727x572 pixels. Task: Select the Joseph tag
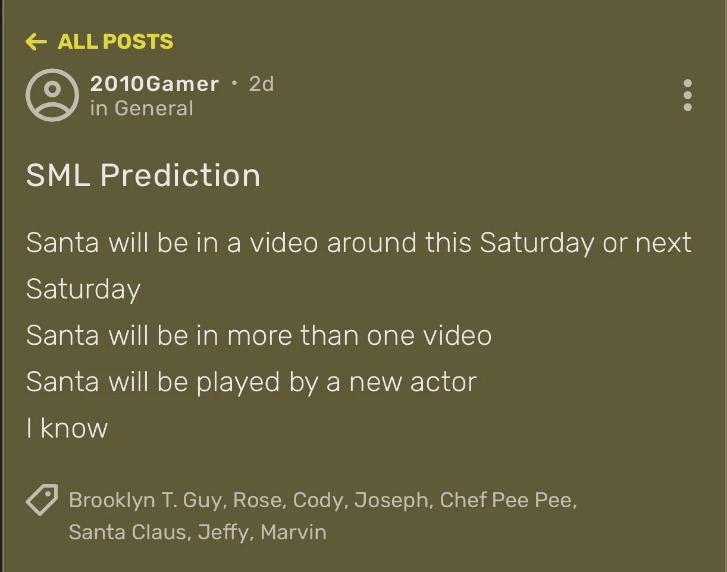coord(391,501)
